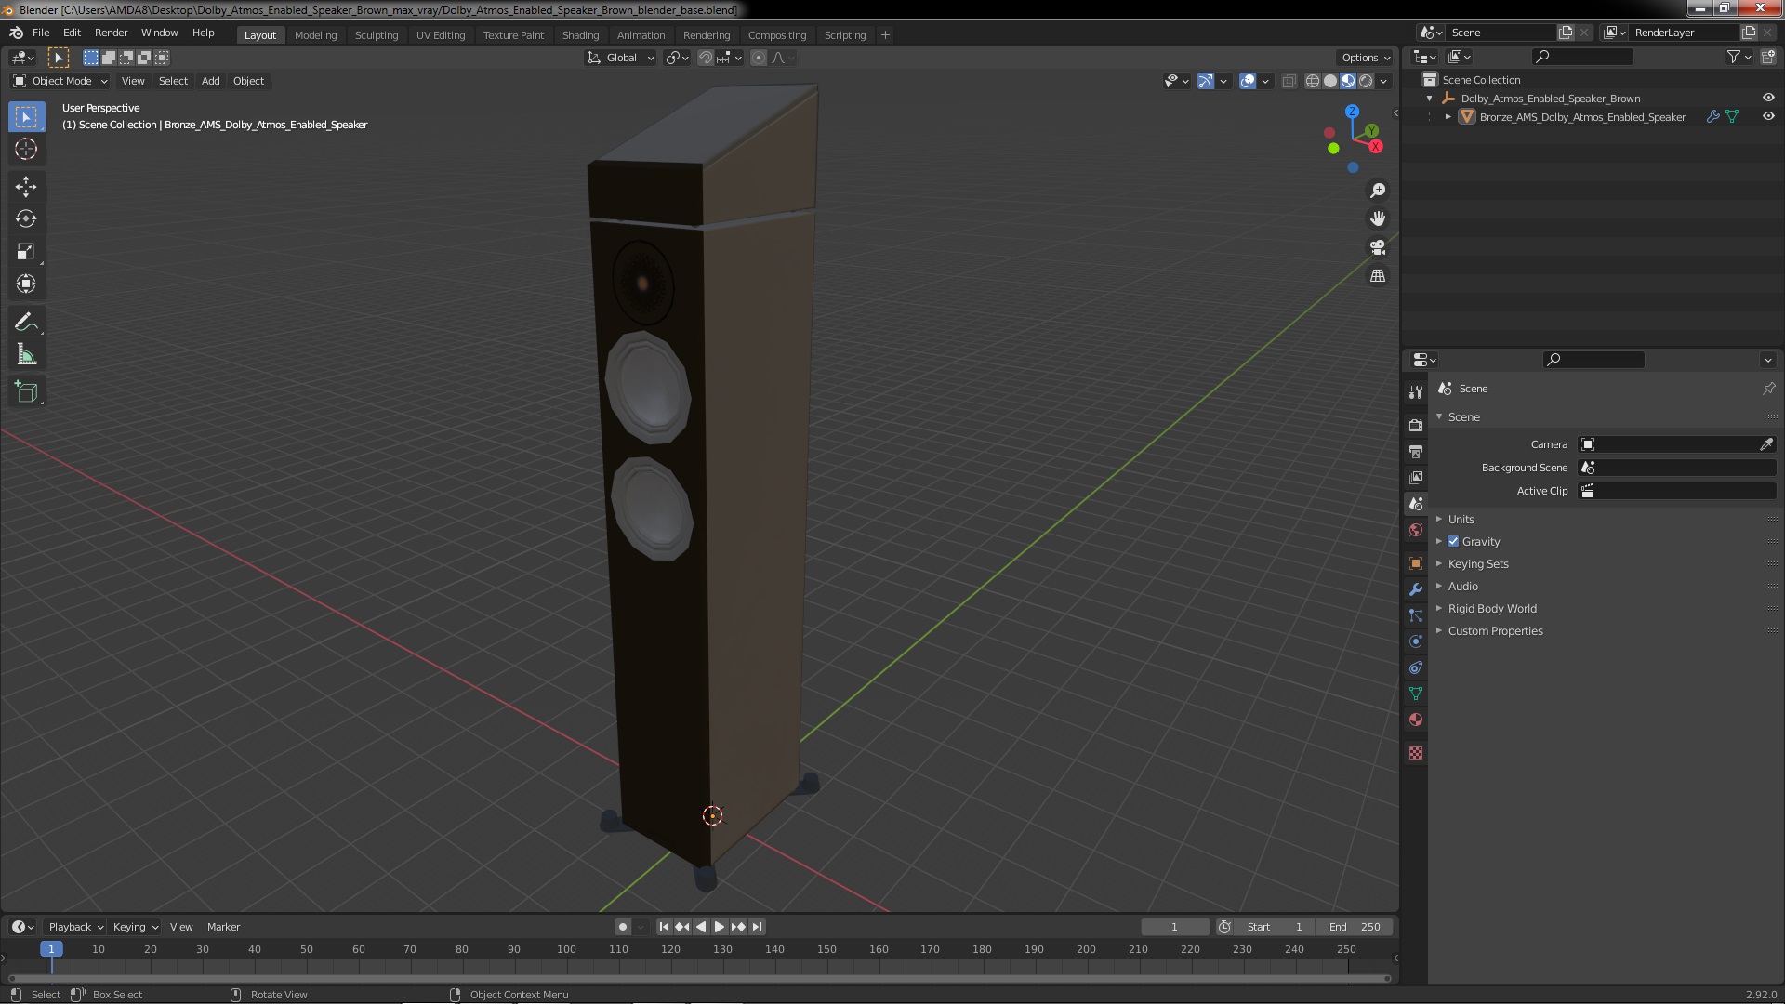Activate the Scale tool

[26, 252]
